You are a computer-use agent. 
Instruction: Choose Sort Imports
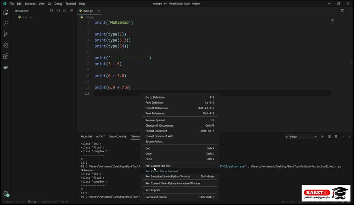[180, 190]
